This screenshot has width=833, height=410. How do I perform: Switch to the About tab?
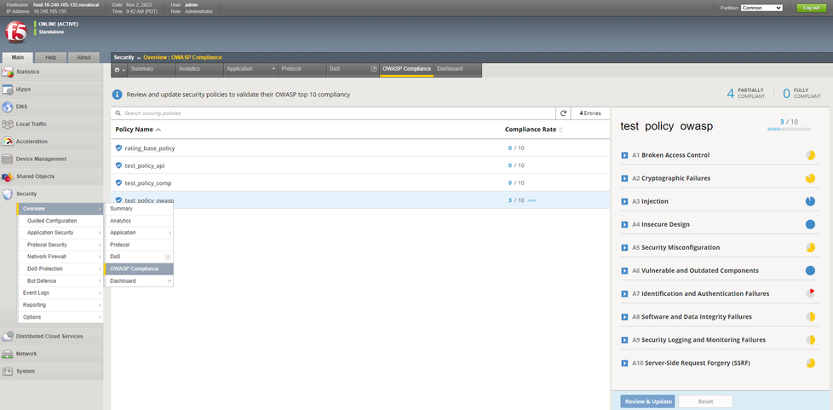pos(83,57)
